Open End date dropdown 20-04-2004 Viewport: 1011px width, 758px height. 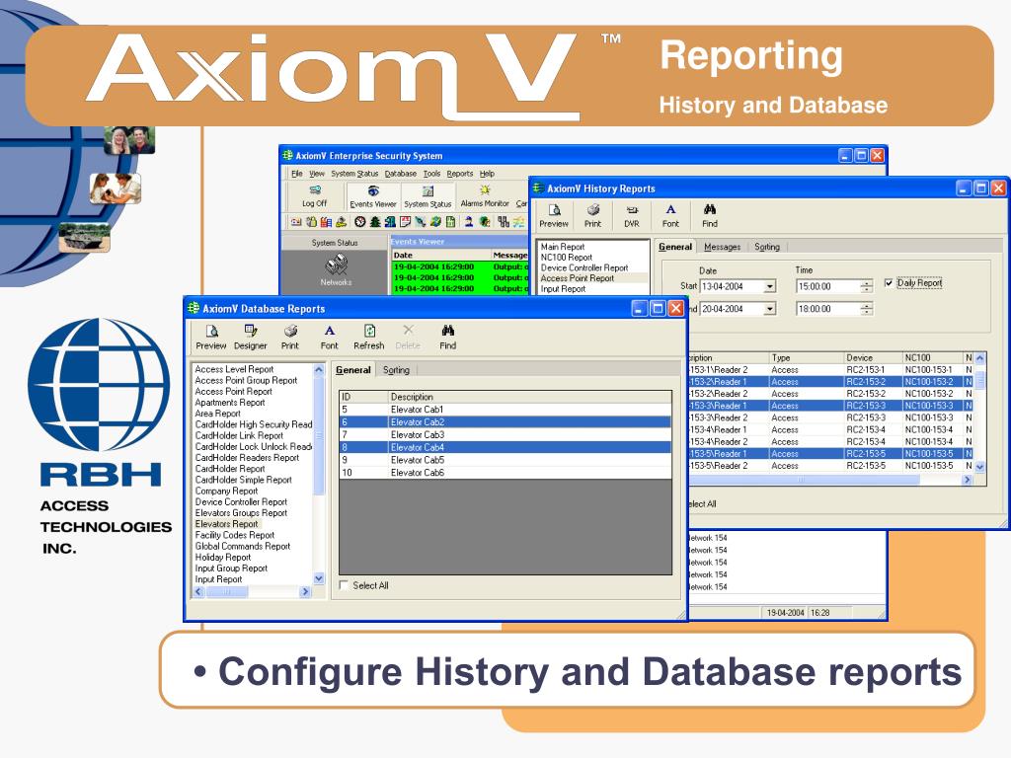pos(770,309)
